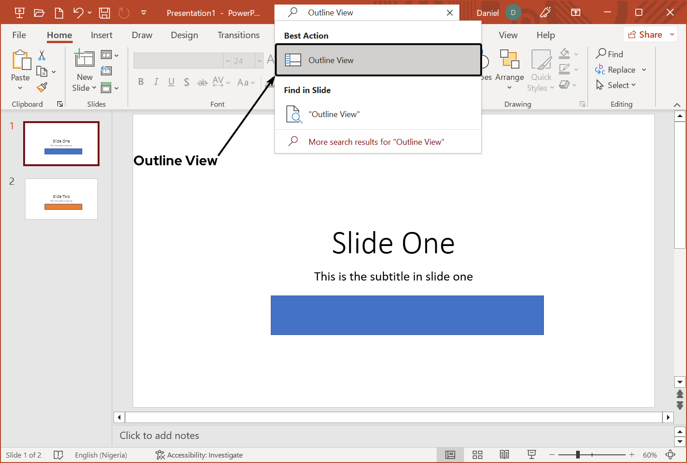Click the Cut scissors icon

point(42,55)
